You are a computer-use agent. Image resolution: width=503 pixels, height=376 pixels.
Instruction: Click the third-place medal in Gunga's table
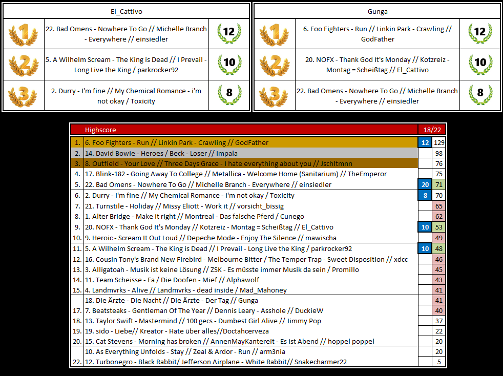[x=275, y=96]
